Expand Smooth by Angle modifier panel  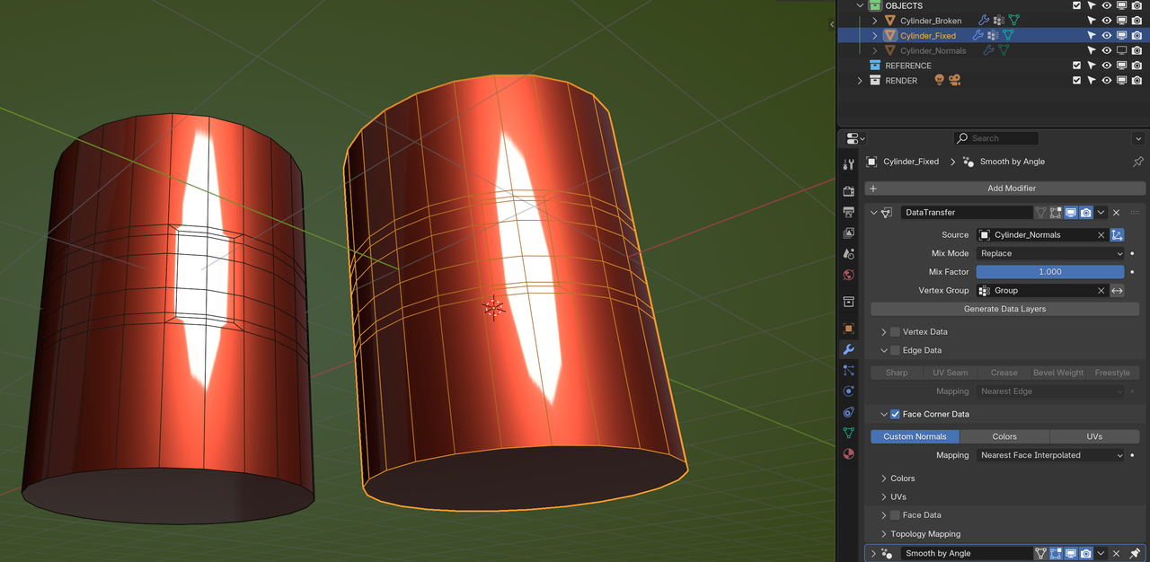click(x=873, y=554)
